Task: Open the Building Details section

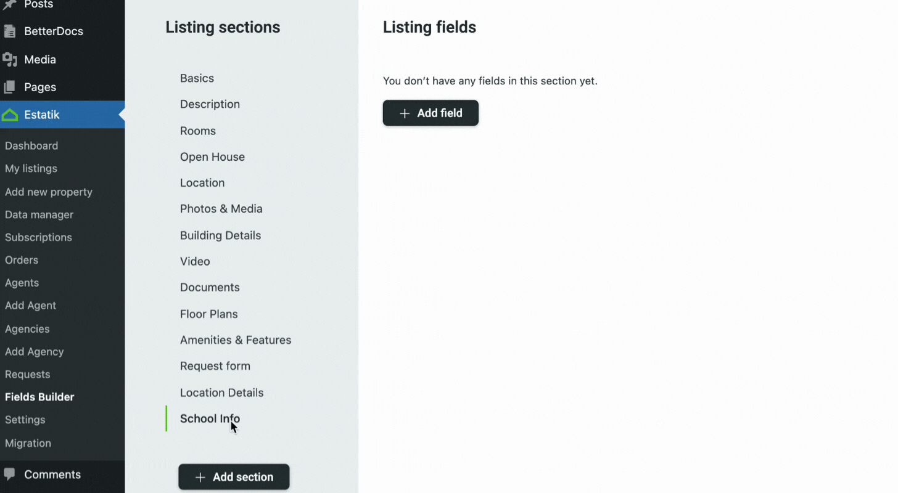Action: pyautogui.click(x=220, y=235)
